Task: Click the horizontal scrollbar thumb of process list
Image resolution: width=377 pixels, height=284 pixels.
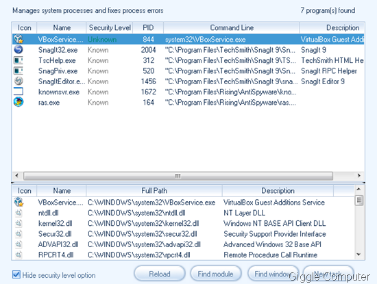Action: coord(178,176)
